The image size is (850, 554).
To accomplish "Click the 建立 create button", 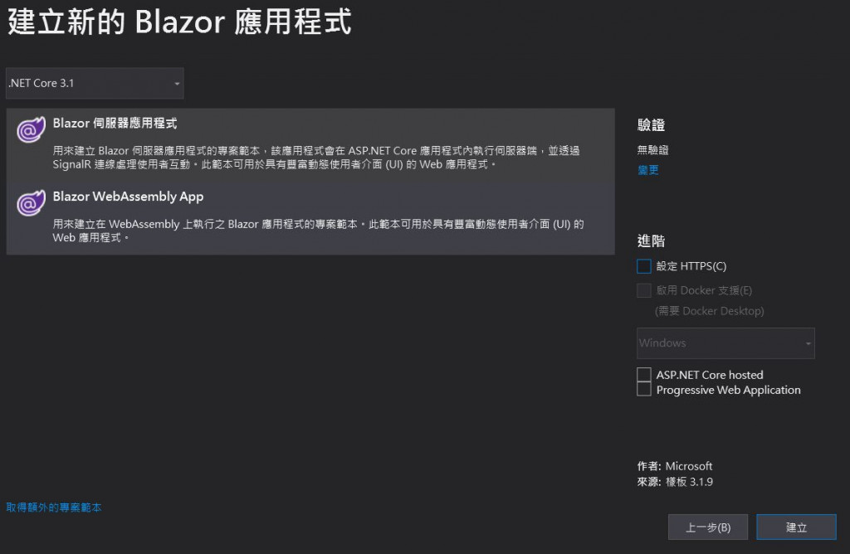I will 796,527.
